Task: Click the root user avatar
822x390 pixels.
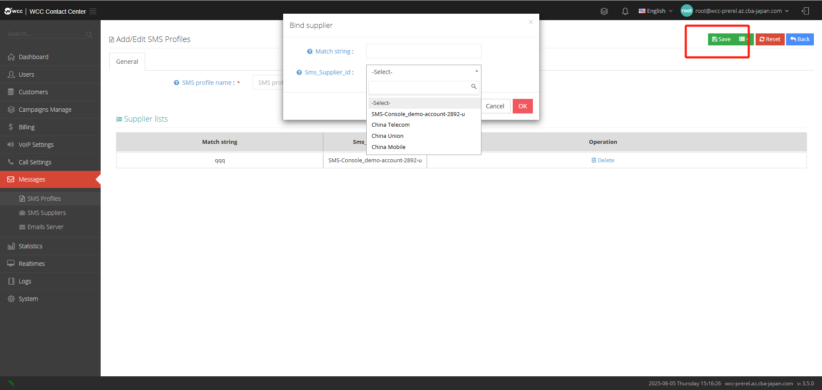Action: [x=687, y=11]
